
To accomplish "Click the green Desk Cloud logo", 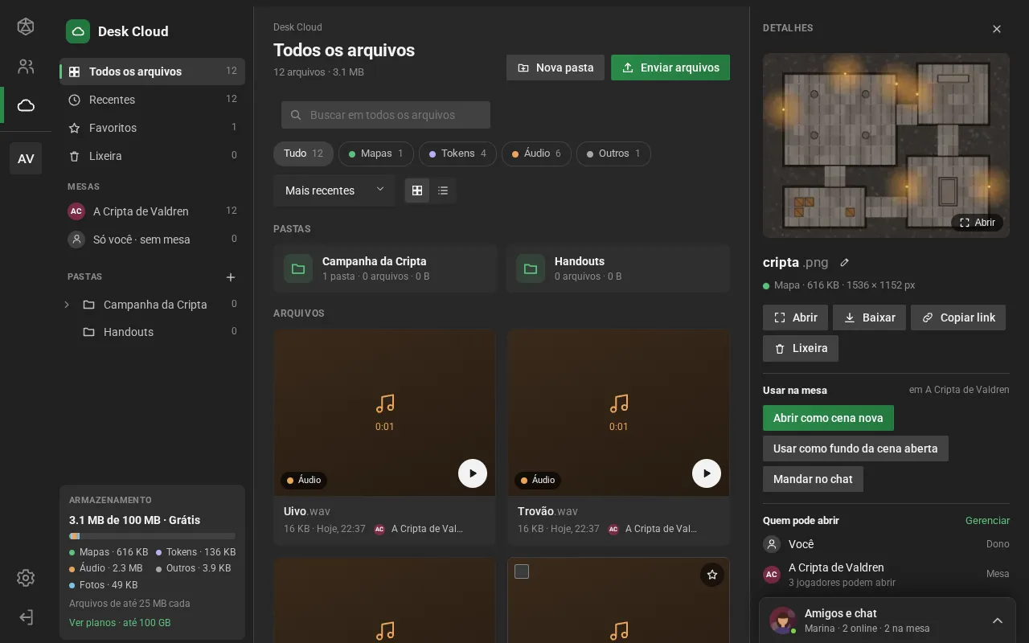I will tap(78, 31).
